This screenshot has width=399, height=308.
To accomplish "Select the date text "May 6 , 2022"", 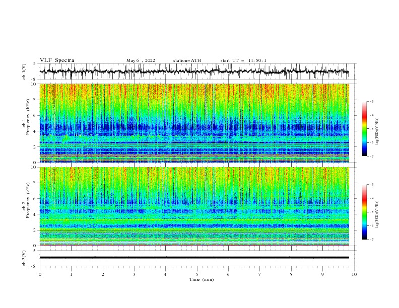I will (x=141, y=60).
